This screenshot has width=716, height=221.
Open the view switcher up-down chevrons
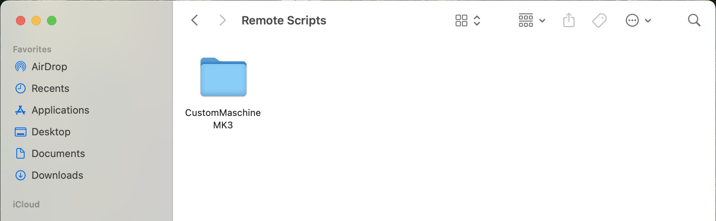pyautogui.click(x=477, y=21)
